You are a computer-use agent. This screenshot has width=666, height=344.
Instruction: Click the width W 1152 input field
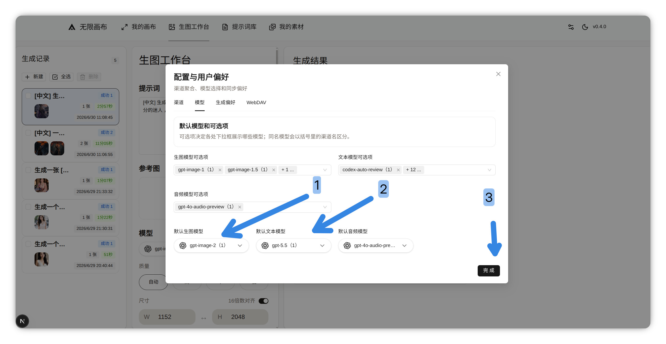(167, 317)
